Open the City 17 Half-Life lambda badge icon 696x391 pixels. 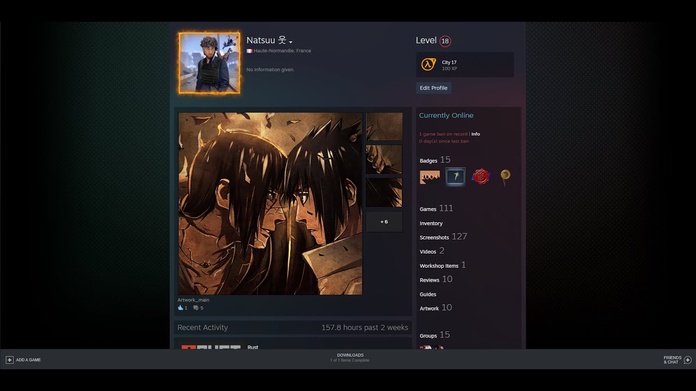428,65
